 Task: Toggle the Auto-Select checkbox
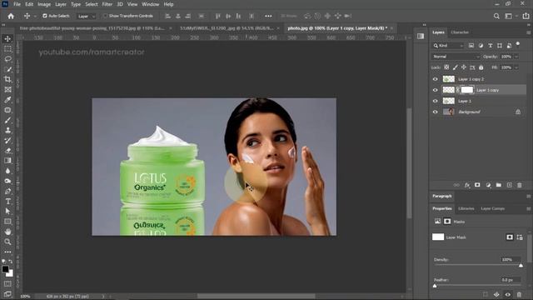coord(44,16)
